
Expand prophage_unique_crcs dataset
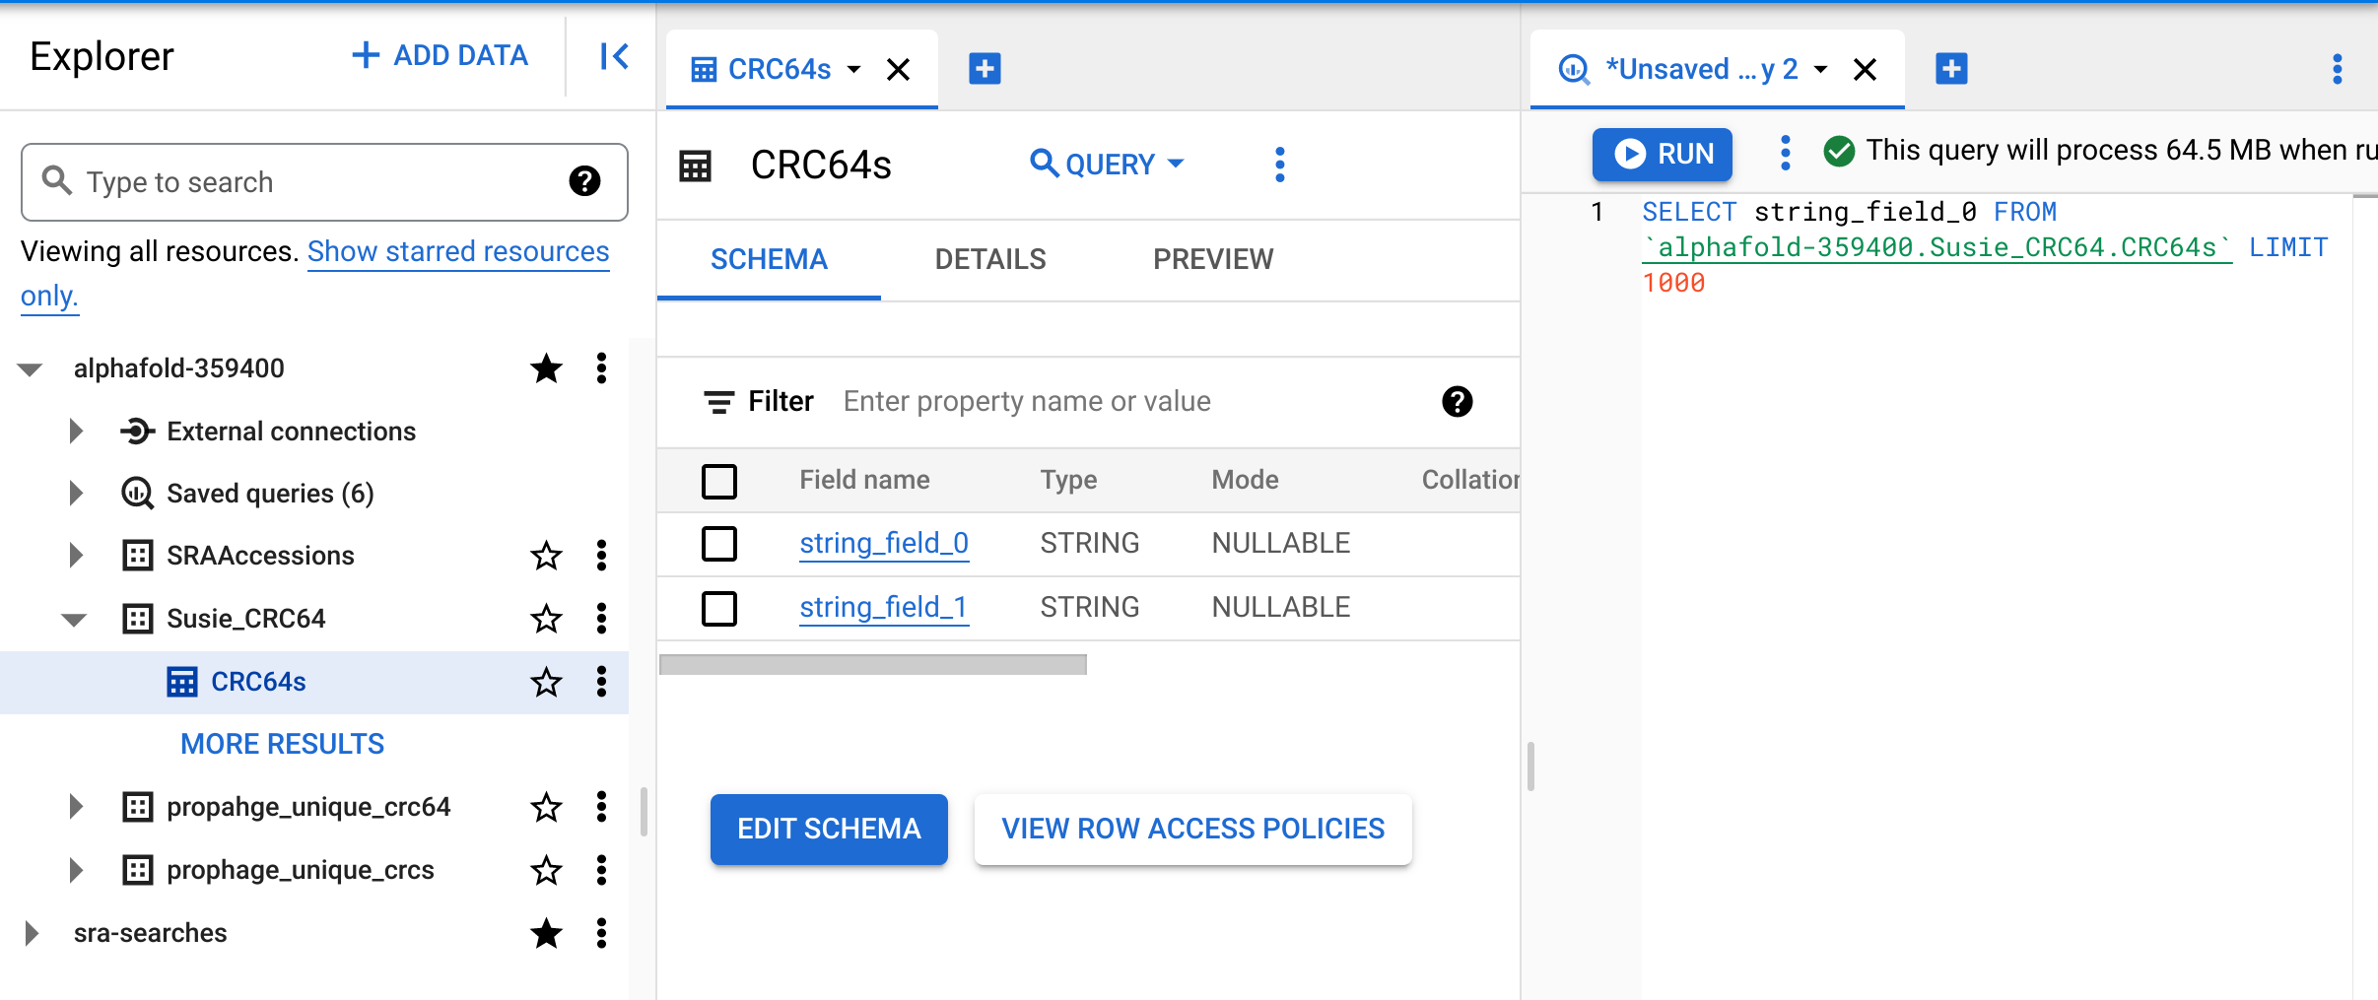tap(76, 870)
